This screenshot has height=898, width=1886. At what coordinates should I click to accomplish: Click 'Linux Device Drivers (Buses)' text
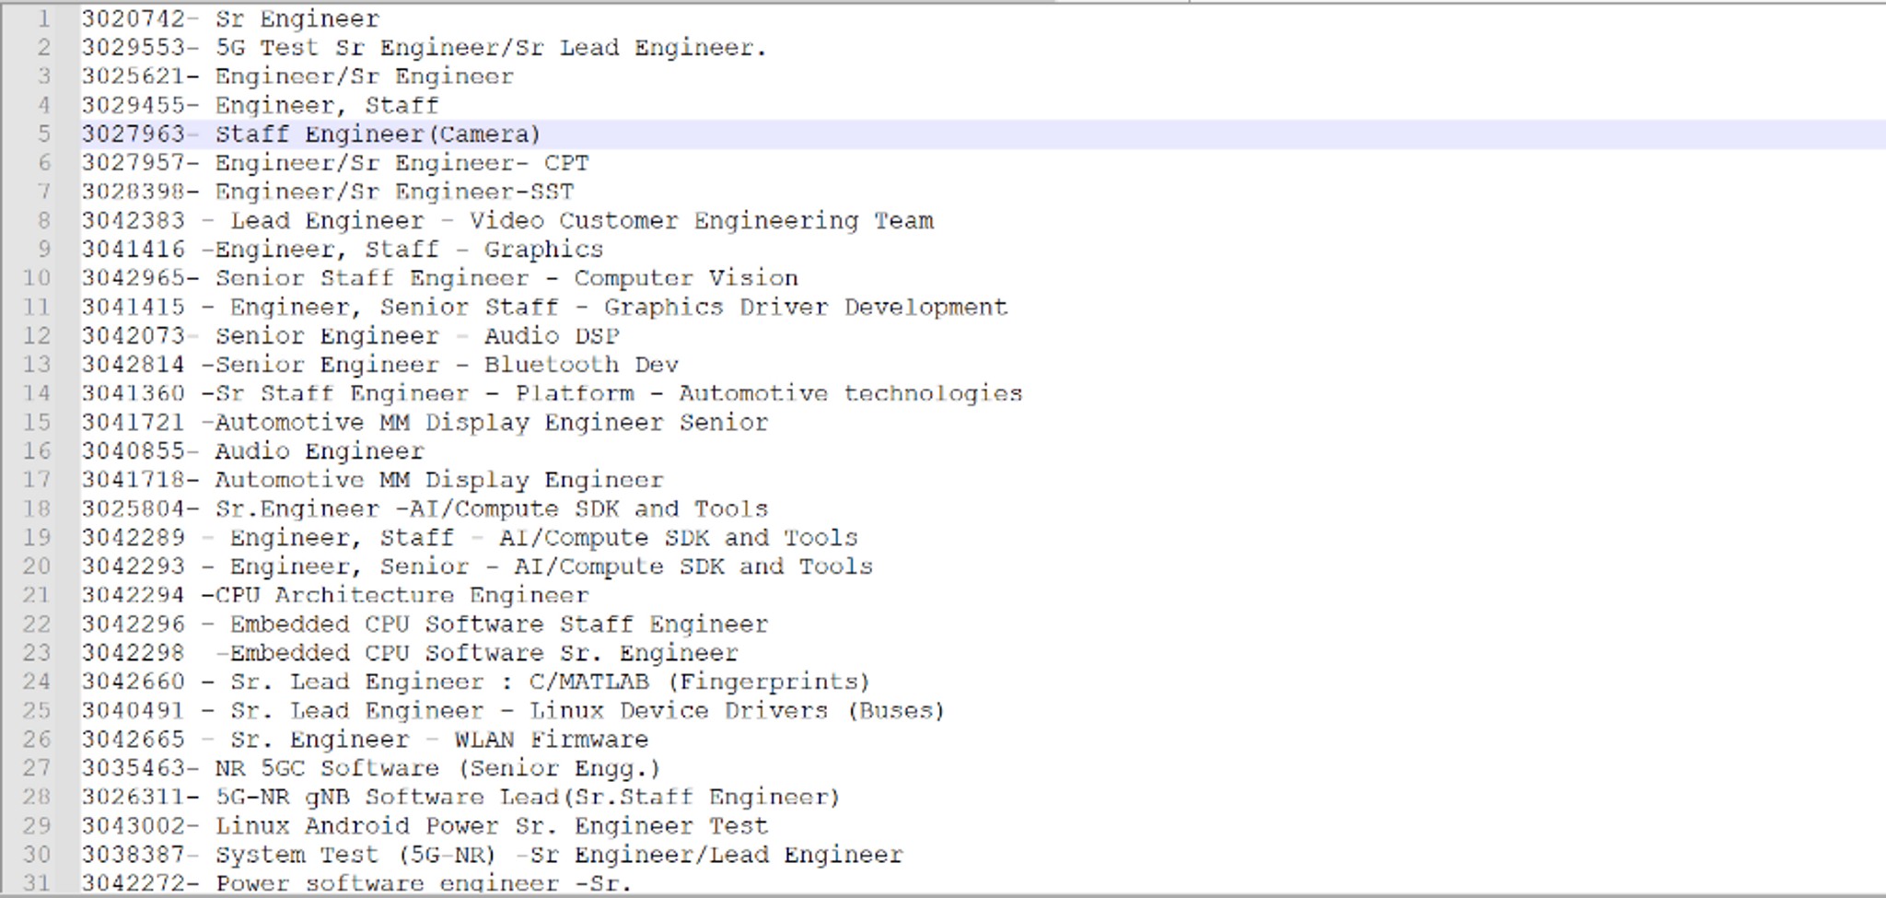738,711
